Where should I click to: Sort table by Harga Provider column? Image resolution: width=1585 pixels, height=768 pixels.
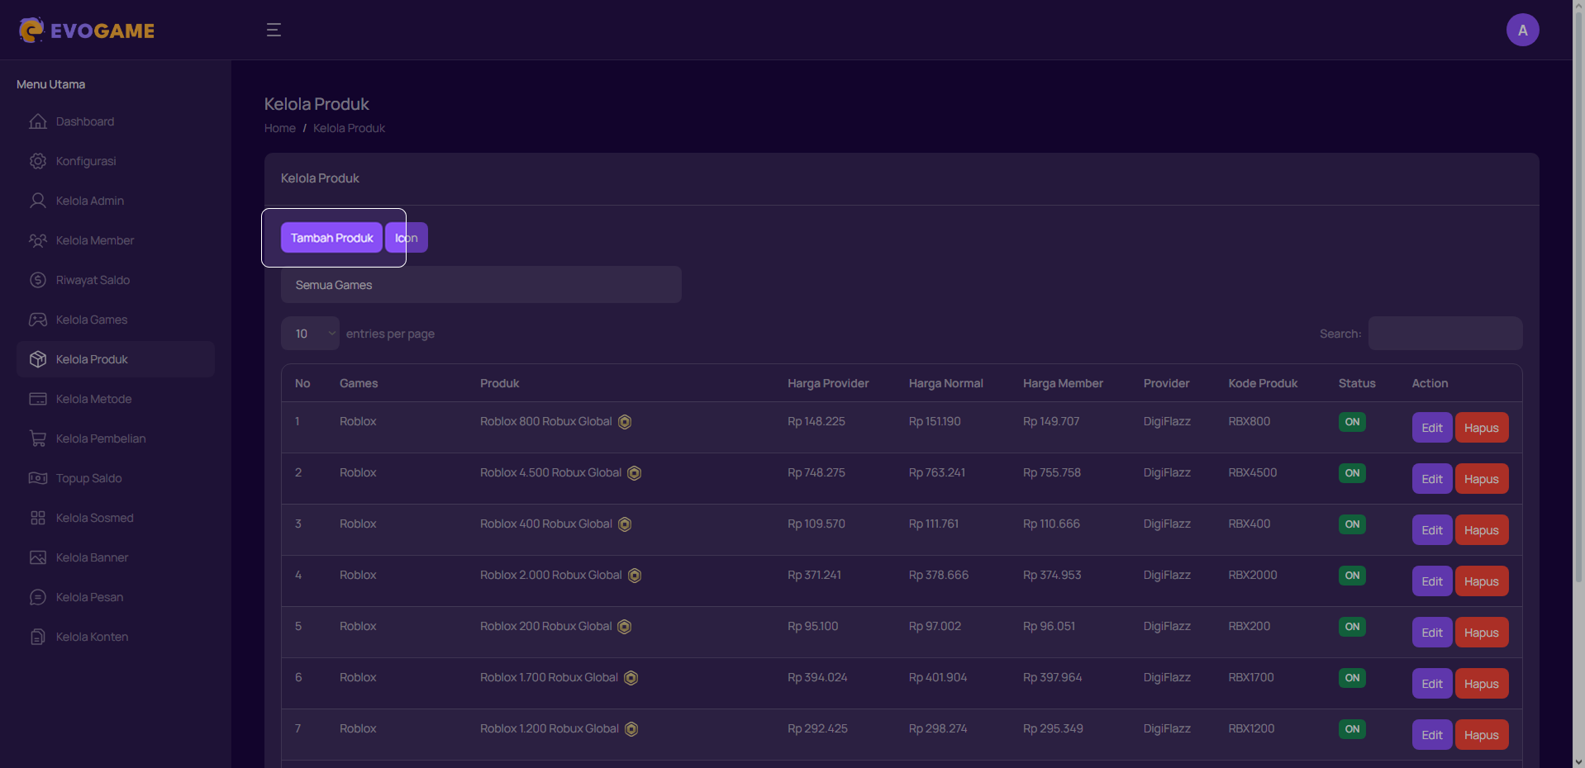(828, 383)
